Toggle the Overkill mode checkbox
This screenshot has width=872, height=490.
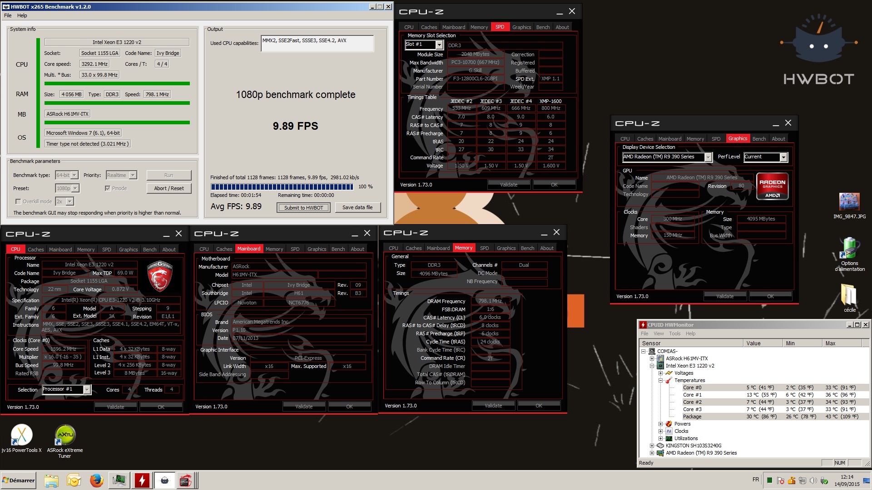coord(18,201)
